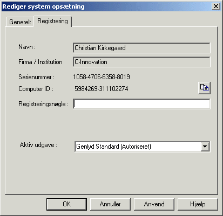The width and height of the screenshot is (223, 216).
Task: Select the Registrering tab
Action: 52,21
